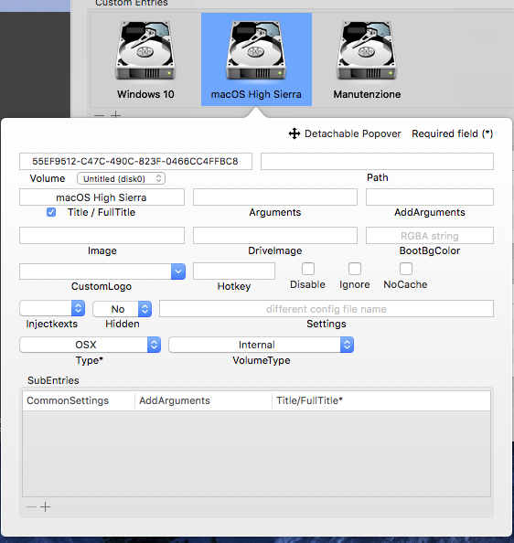Viewport: 514px width, 543px height.
Task: Enable the Disable checkbox
Action: 308,269
